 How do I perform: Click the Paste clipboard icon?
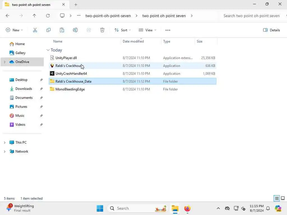tap(62, 30)
